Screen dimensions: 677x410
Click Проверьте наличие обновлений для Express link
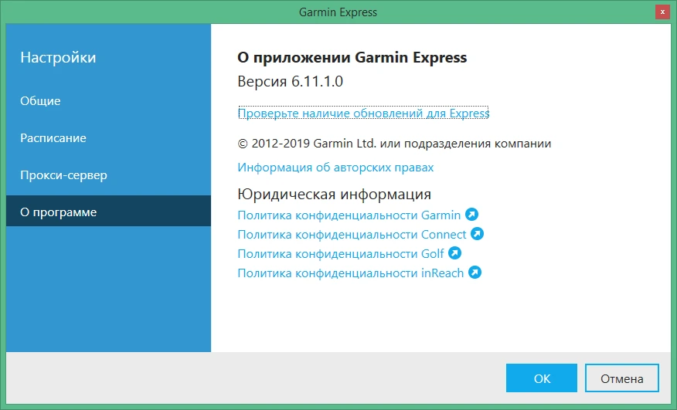tap(363, 113)
